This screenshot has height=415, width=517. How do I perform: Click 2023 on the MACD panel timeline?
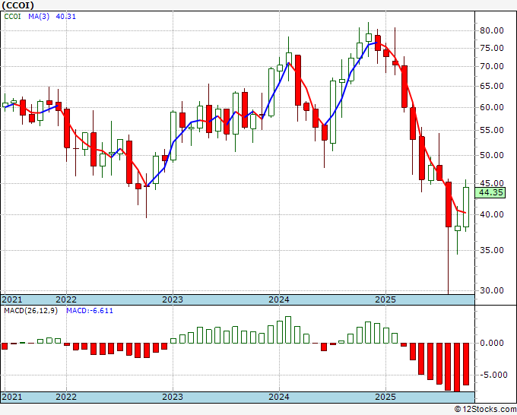tap(173, 397)
